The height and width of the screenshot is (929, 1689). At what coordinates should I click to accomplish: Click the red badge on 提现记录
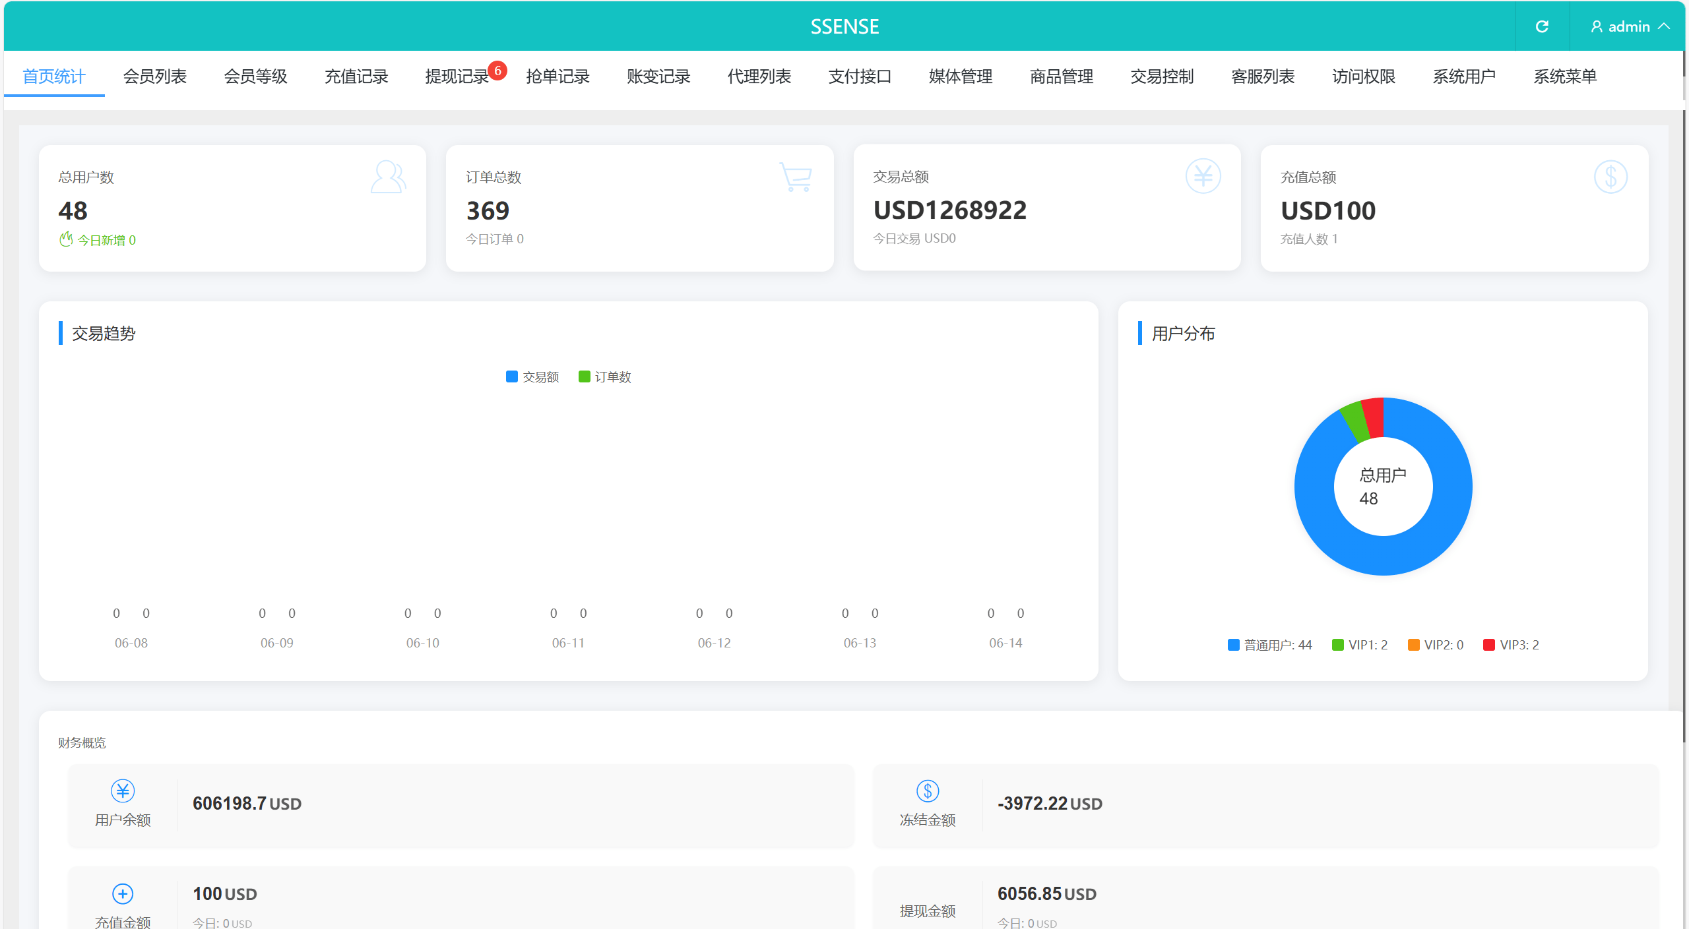click(x=497, y=71)
